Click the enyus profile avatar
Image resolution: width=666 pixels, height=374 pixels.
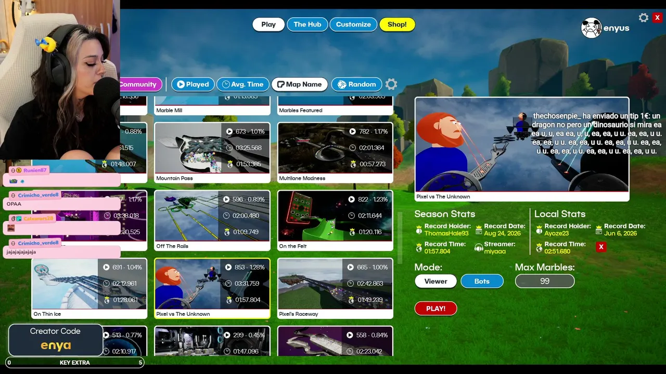591,28
